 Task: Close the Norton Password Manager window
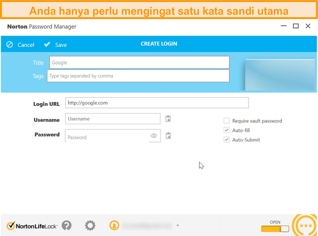point(308,26)
